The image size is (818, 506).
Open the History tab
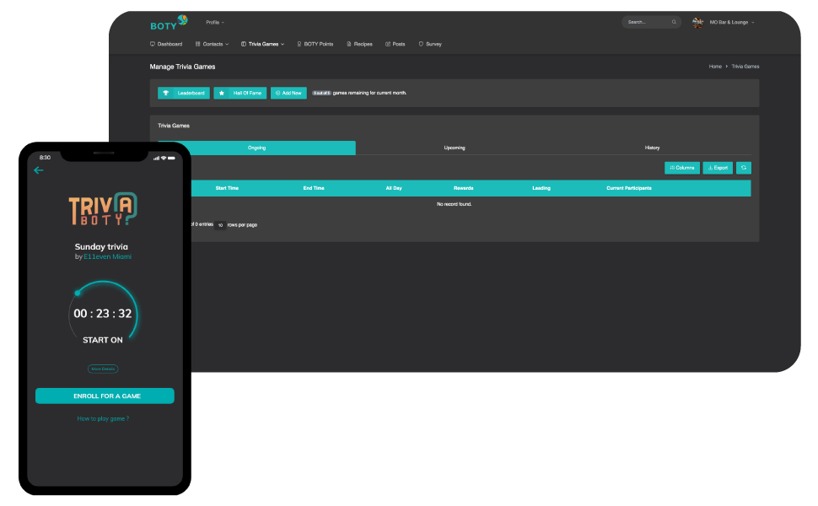[x=652, y=147]
